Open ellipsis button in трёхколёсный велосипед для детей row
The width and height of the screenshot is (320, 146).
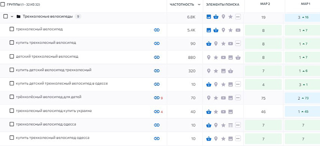pyautogui.click(x=238, y=98)
